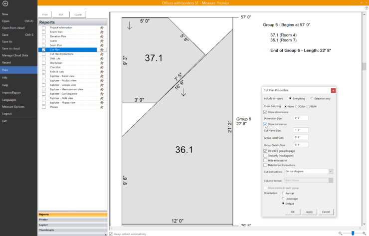Image resolution: width=369 pixels, height=236 pixels.
Task: Zoom in with the magnifier plus icon
Action: point(365,233)
